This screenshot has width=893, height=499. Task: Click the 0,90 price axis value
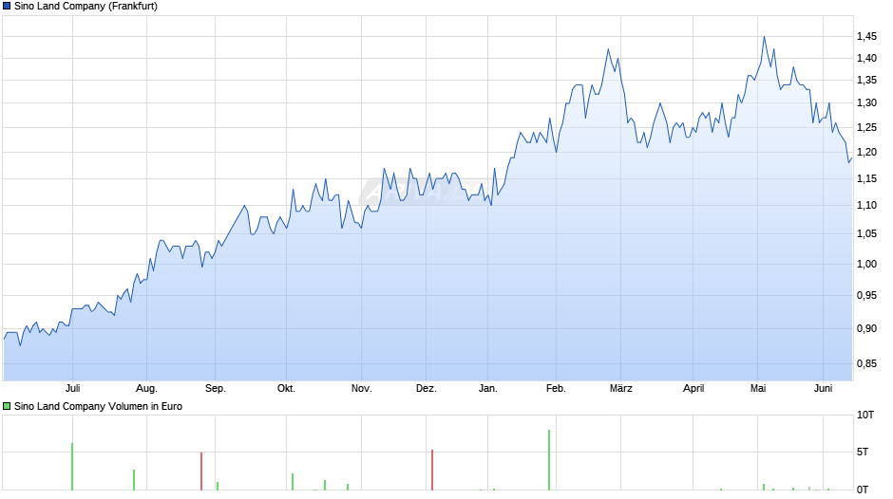click(866, 328)
